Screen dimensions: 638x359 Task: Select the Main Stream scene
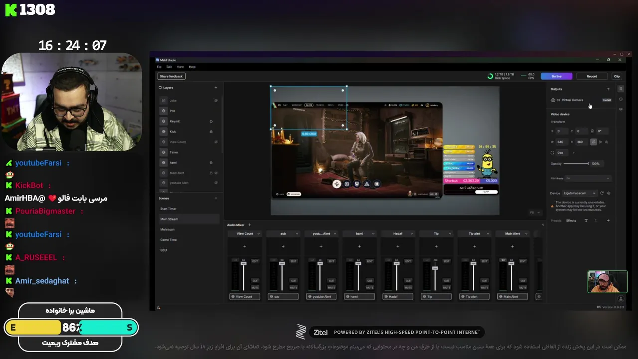click(x=188, y=219)
